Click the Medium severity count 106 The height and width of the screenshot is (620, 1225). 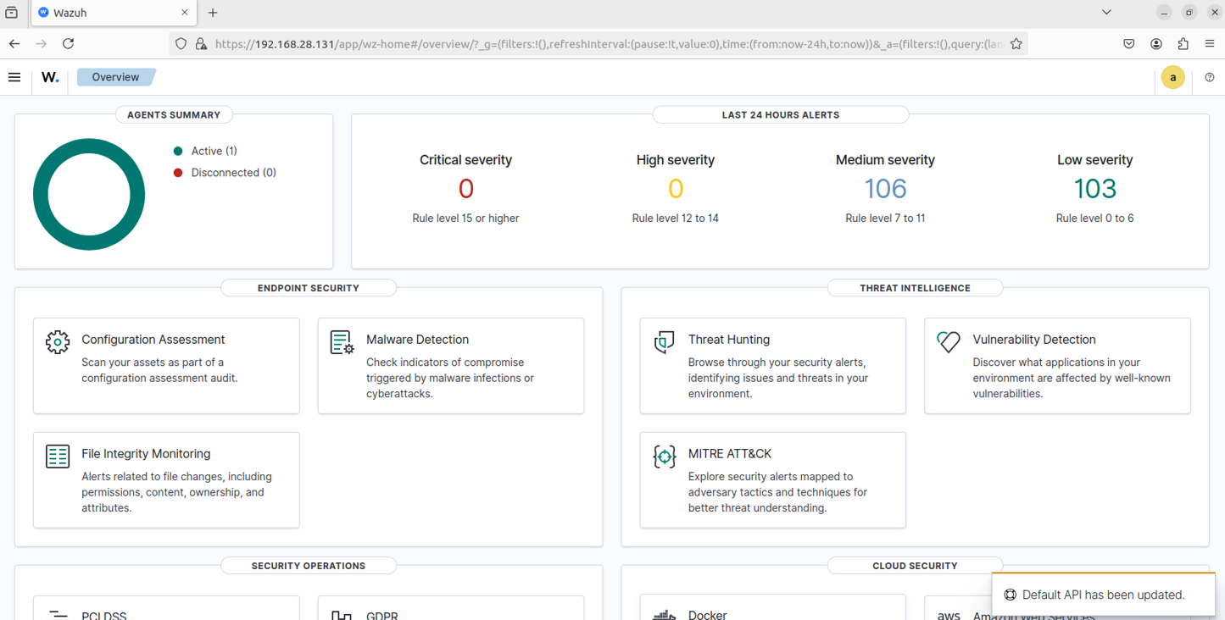pos(885,188)
